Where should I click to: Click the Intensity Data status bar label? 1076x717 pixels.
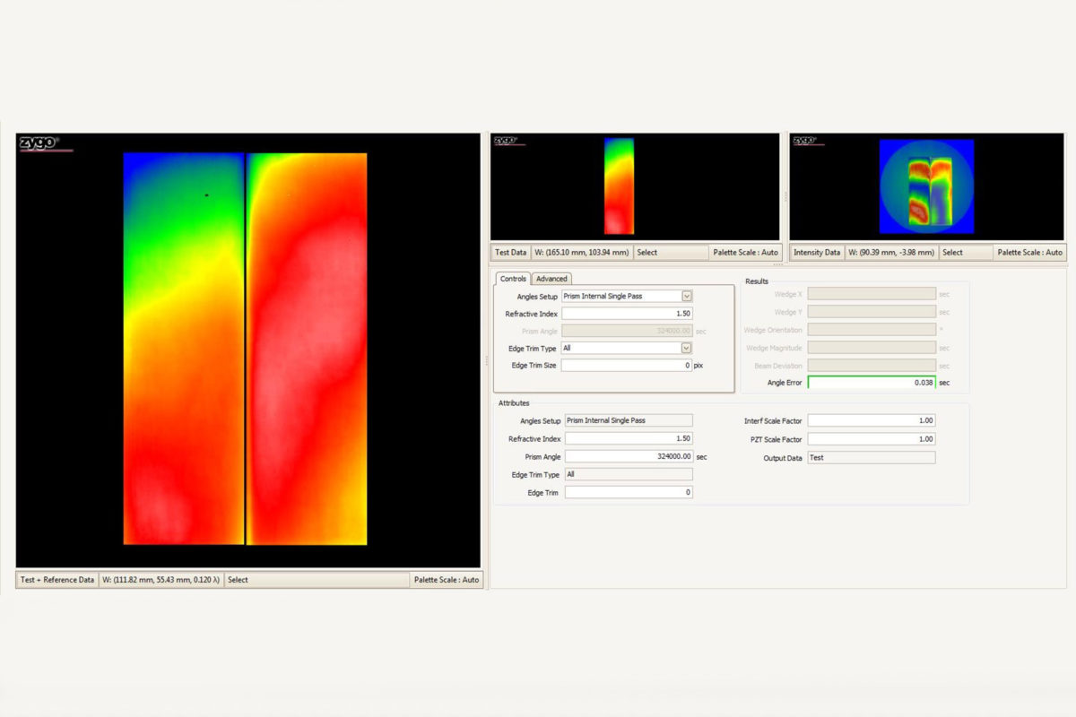(817, 252)
